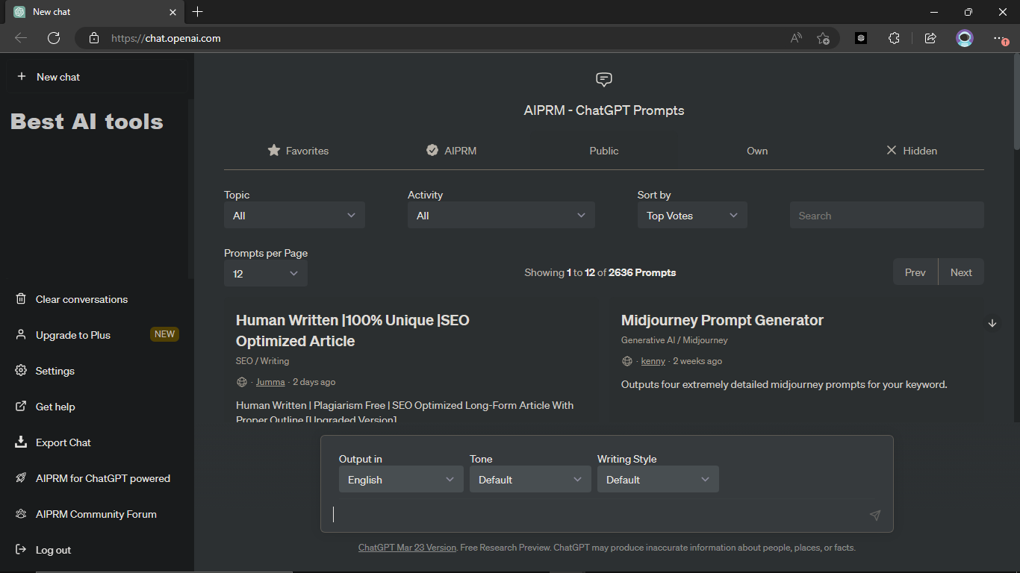The width and height of the screenshot is (1020, 573).
Task: Reload the page with refresh icon
Action: [x=54, y=38]
